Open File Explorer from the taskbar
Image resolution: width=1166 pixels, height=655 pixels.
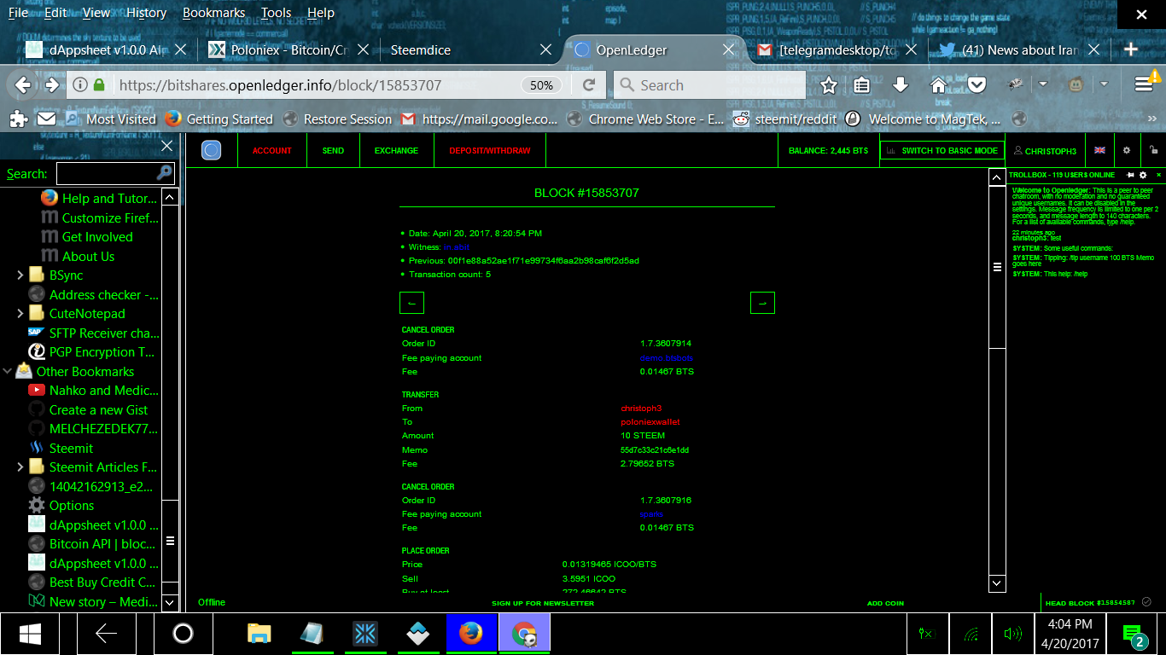pyautogui.click(x=259, y=633)
